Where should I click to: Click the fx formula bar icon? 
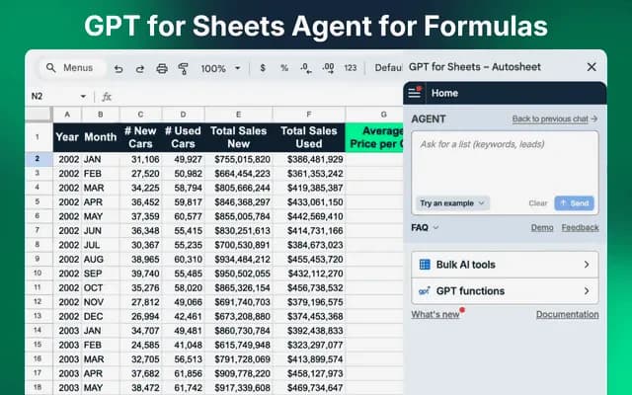tap(107, 97)
